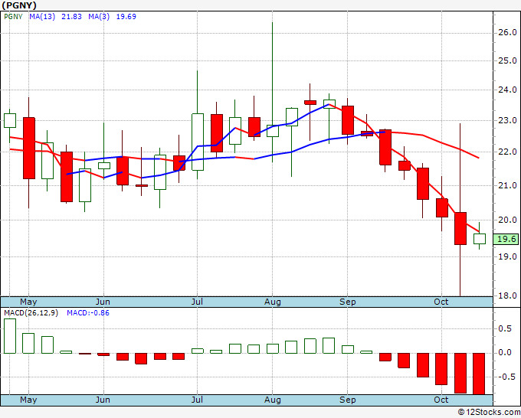Click the last red MACD histogram bar
The width and height of the screenshot is (521, 418).
point(479,374)
